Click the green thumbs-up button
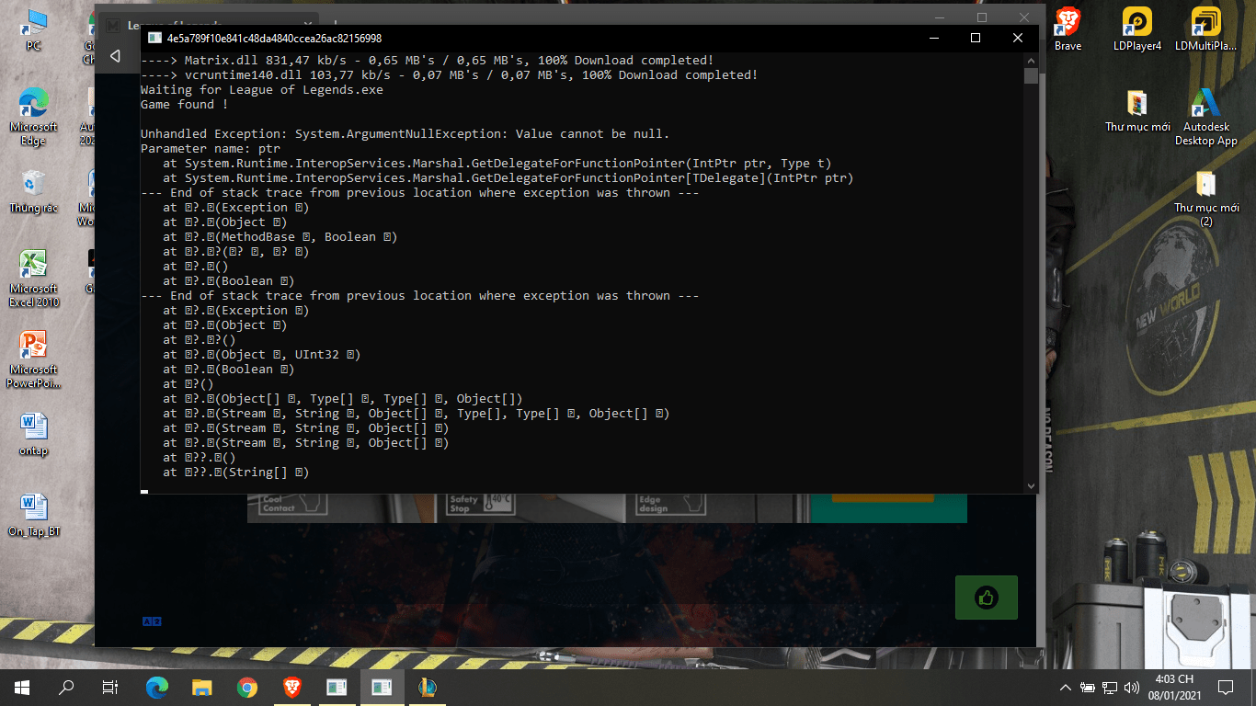 [x=987, y=598]
